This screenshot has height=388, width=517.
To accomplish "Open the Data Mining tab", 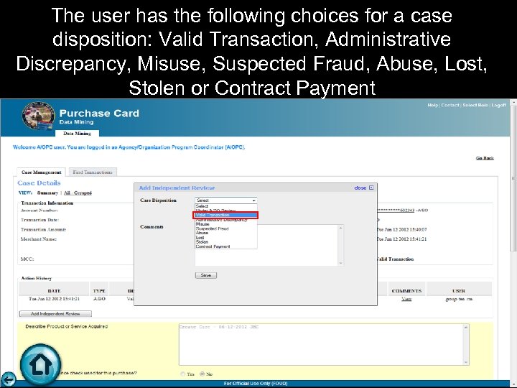I will (77, 134).
